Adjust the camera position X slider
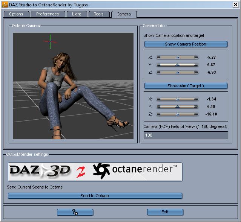 (177, 57)
